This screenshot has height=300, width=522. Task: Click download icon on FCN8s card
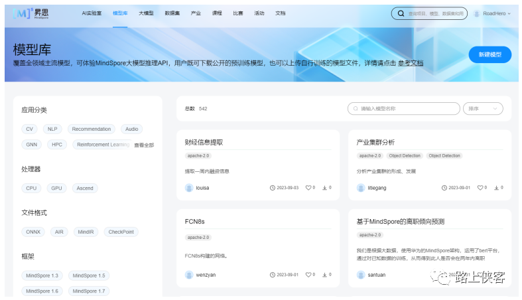(x=324, y=275)
